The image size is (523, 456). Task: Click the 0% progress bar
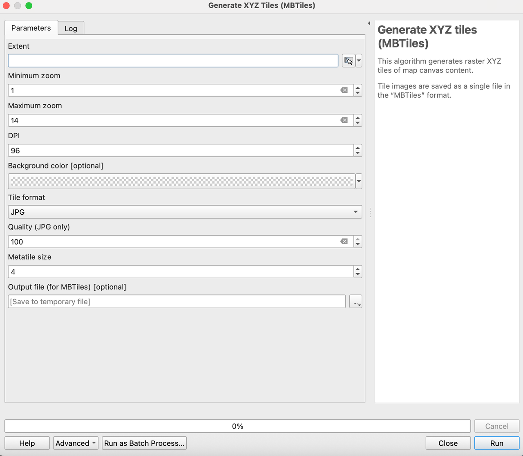click(238, 426)
